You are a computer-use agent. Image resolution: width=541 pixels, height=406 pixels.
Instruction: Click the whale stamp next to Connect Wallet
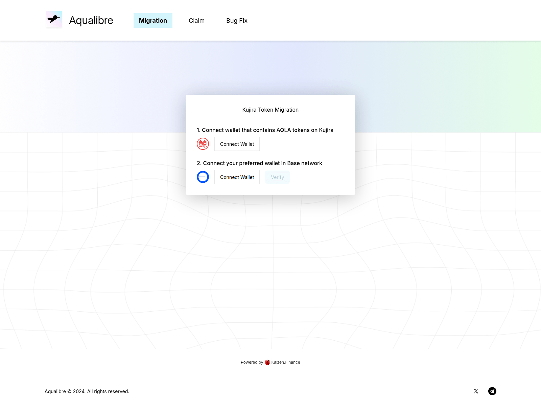[x=203, y=143]
